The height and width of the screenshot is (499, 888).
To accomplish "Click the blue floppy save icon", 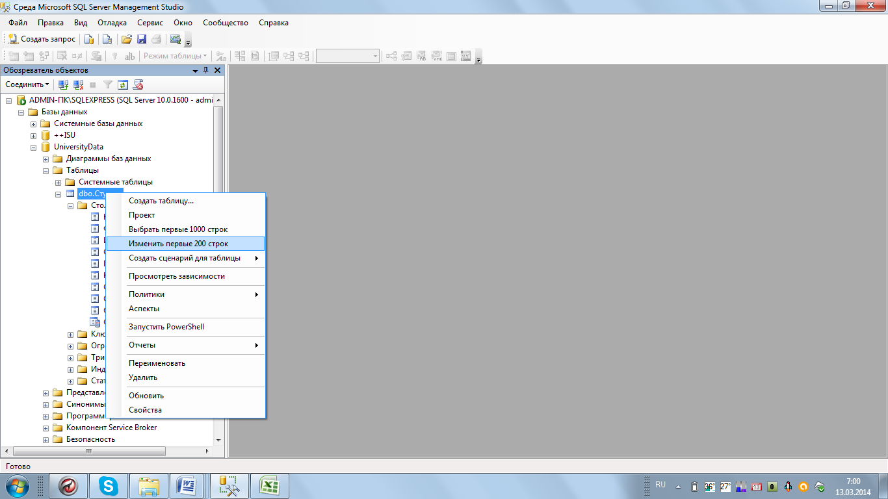I will pos(141,39).
